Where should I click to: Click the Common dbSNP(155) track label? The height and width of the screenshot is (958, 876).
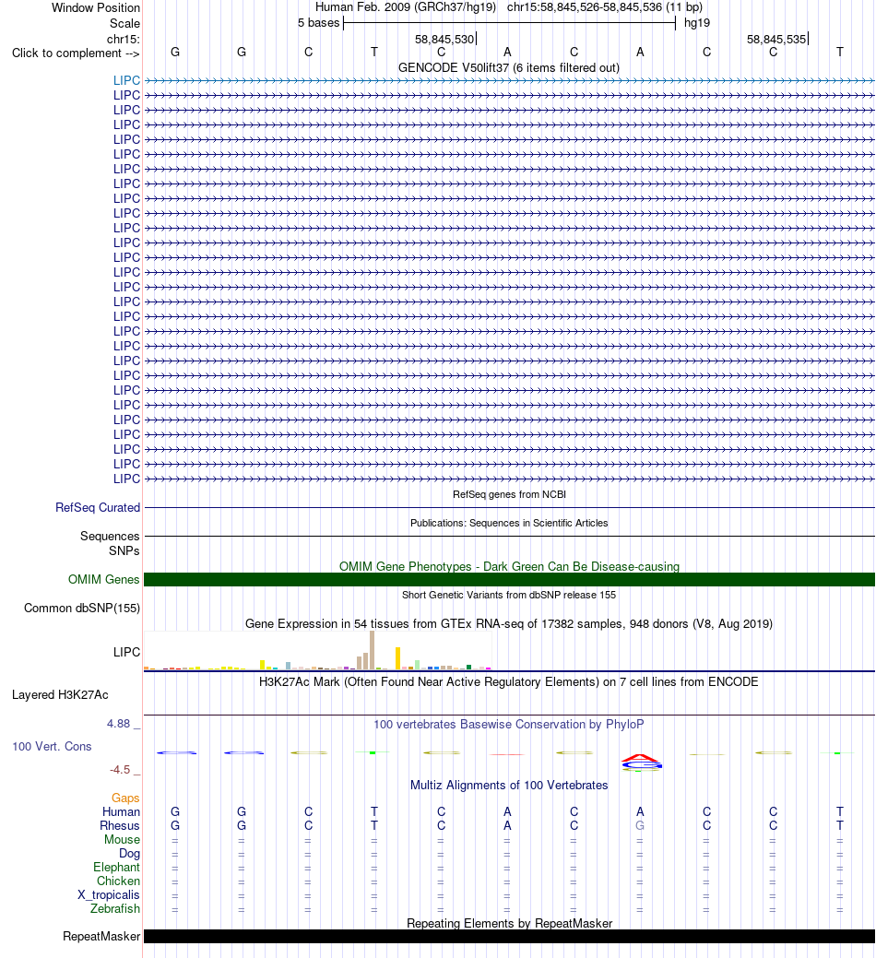pyautogui.click(x=82, y=608)
